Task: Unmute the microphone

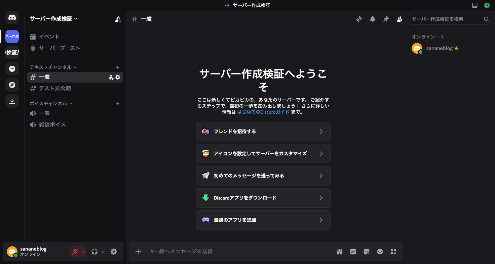Action: click(75, 252)
